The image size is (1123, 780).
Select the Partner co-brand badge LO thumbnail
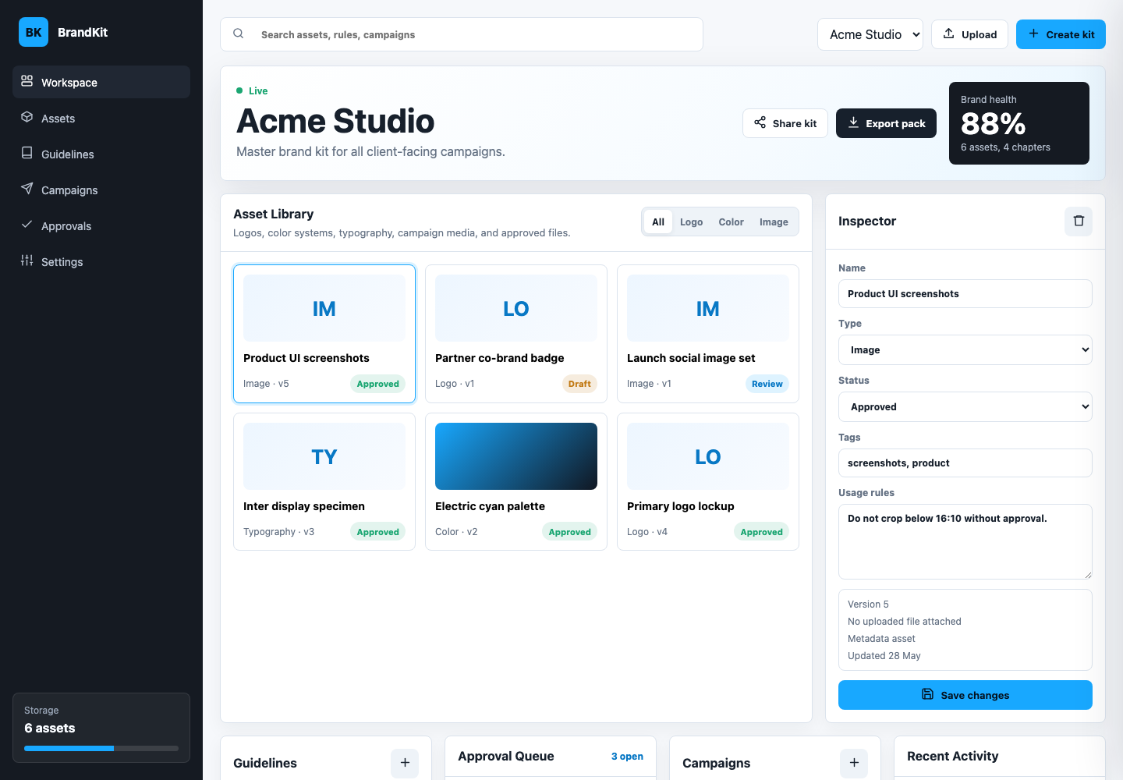pos(516,308)
